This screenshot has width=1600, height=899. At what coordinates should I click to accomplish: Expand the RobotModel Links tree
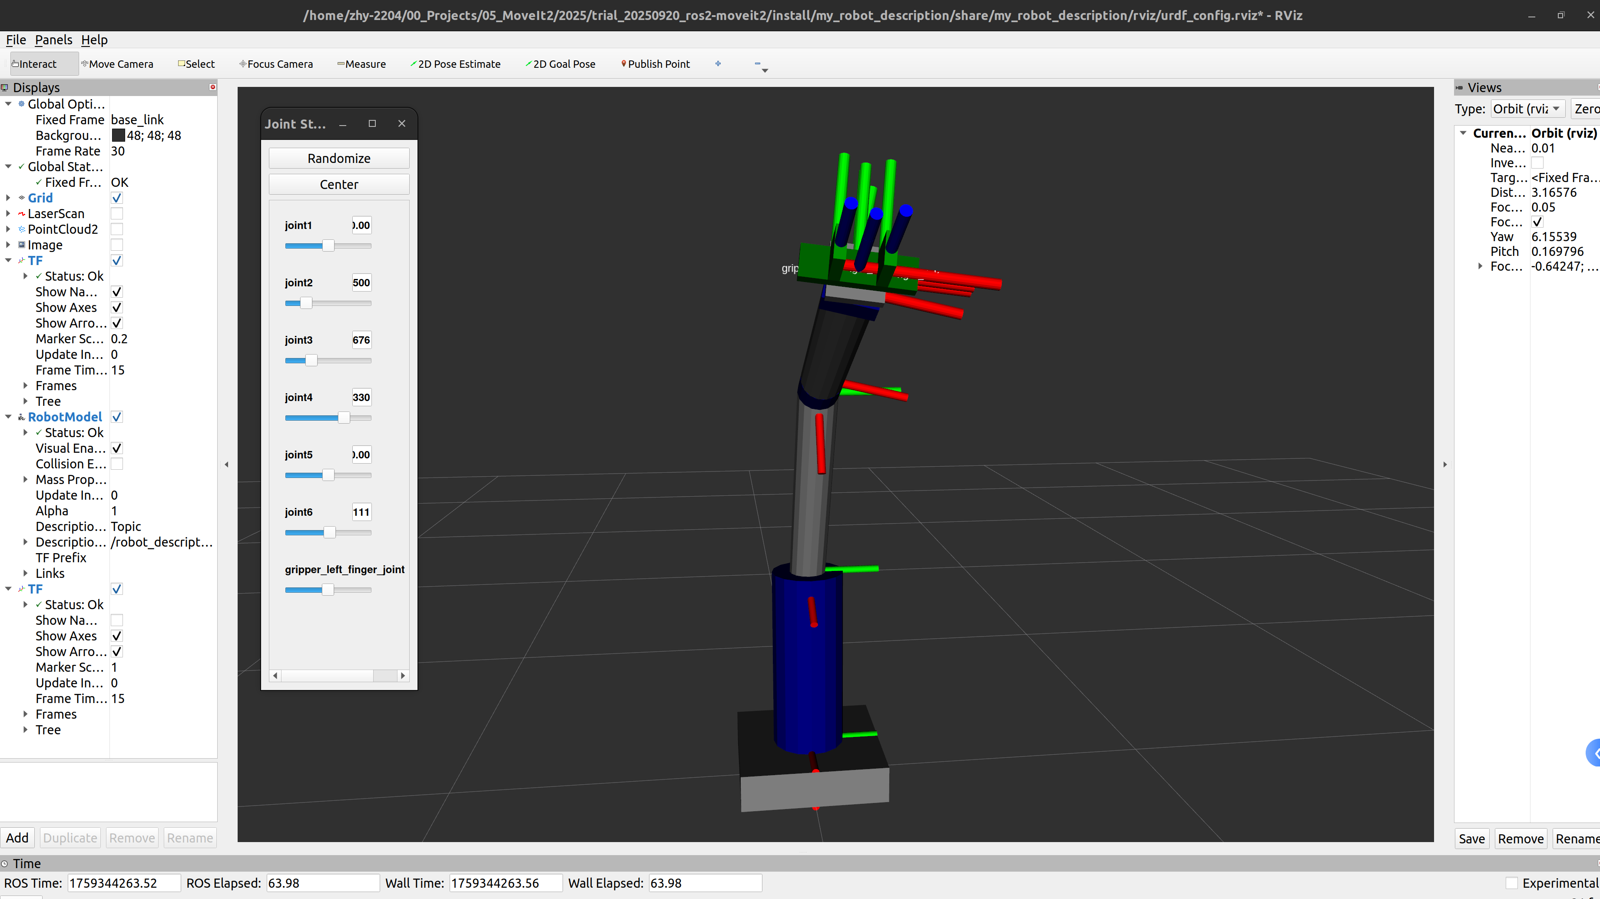point(26,574)
